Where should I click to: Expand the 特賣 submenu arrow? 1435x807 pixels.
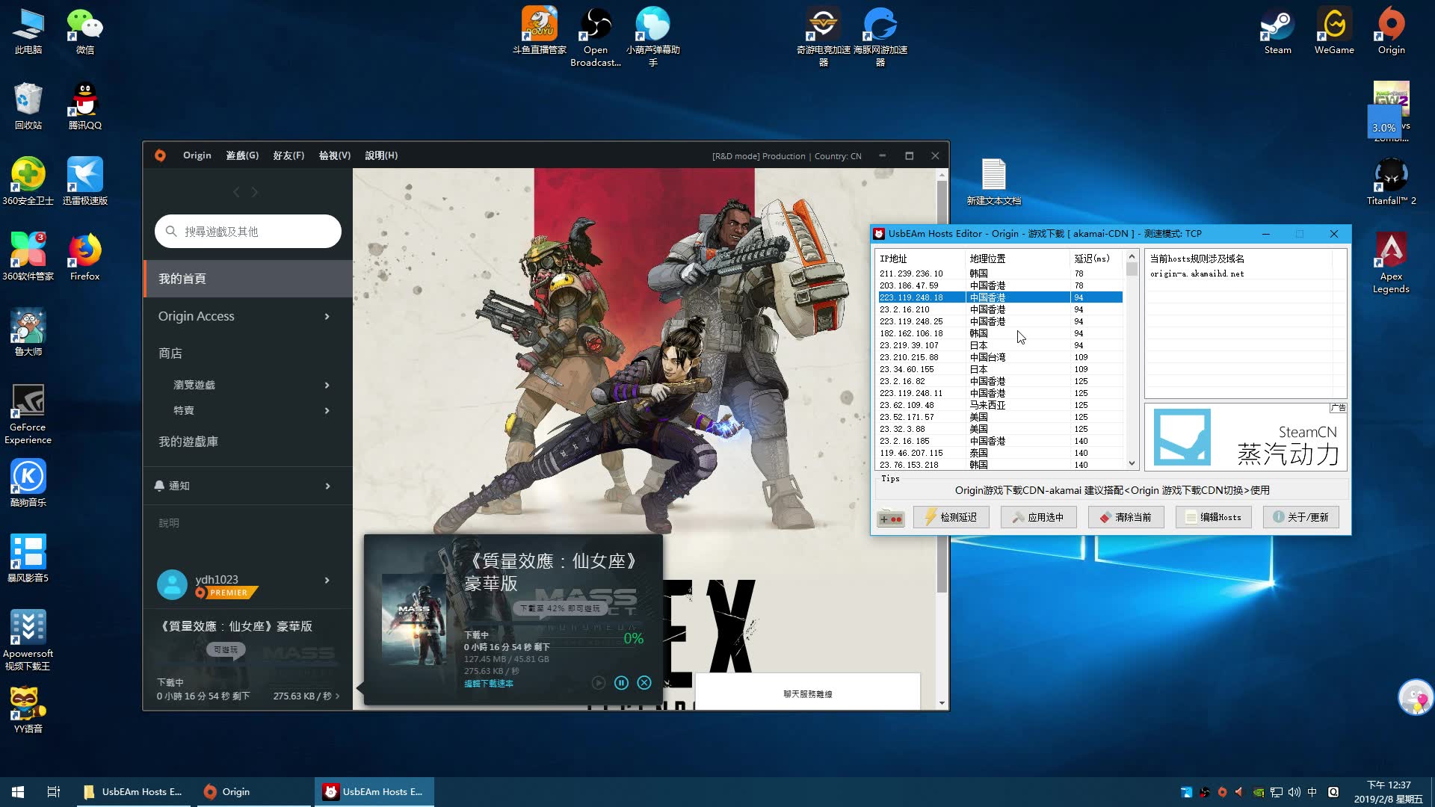point(327,410)
